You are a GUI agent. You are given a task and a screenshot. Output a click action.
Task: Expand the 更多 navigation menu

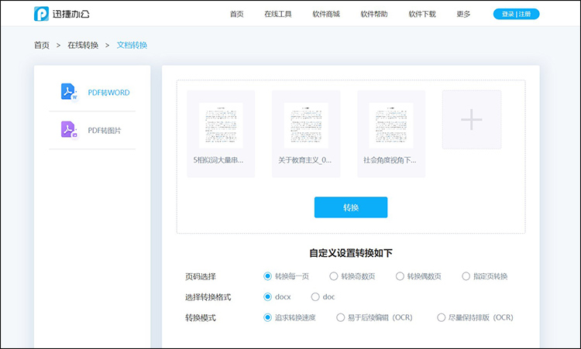(463, 14)
